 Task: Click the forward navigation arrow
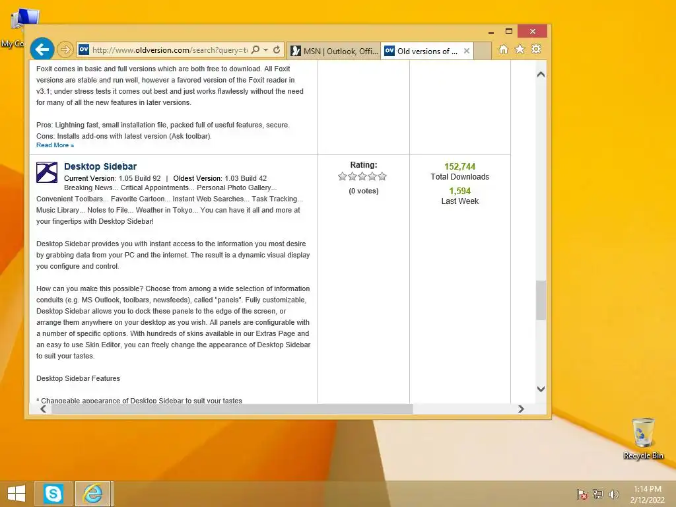coord(65,50)
